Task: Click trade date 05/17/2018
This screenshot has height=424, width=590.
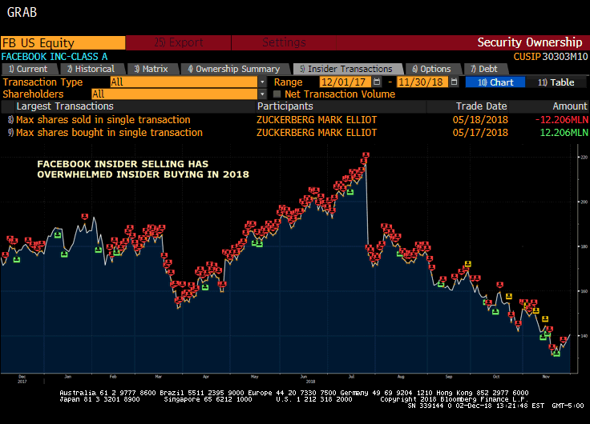Action: (480, 133)
